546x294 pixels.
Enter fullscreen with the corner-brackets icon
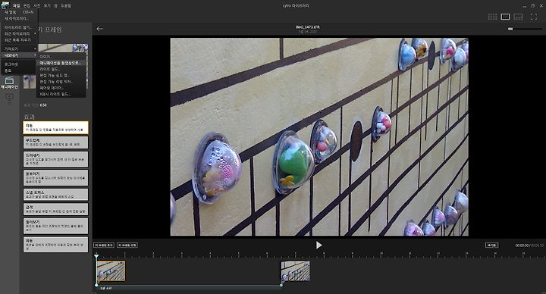point(533,17)
